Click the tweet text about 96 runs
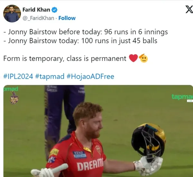This screenshot has width=193, height=177. click(x=86, y=32)
